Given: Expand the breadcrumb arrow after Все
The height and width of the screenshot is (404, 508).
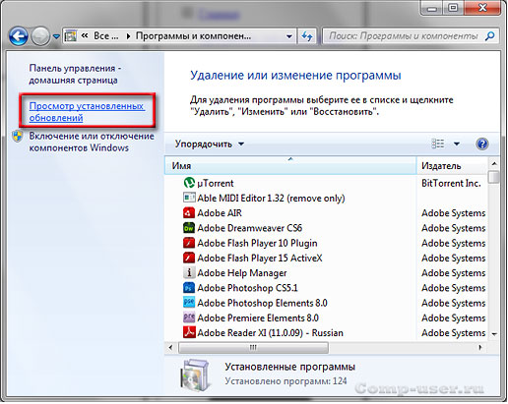Looking at the screenshot, I should [x=128, y=36].
